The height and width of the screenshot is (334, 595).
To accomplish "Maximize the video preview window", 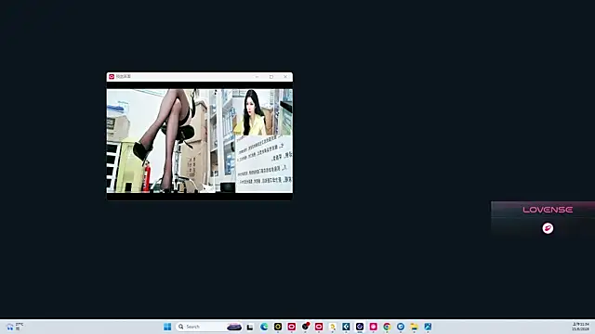I will [271, 76].
